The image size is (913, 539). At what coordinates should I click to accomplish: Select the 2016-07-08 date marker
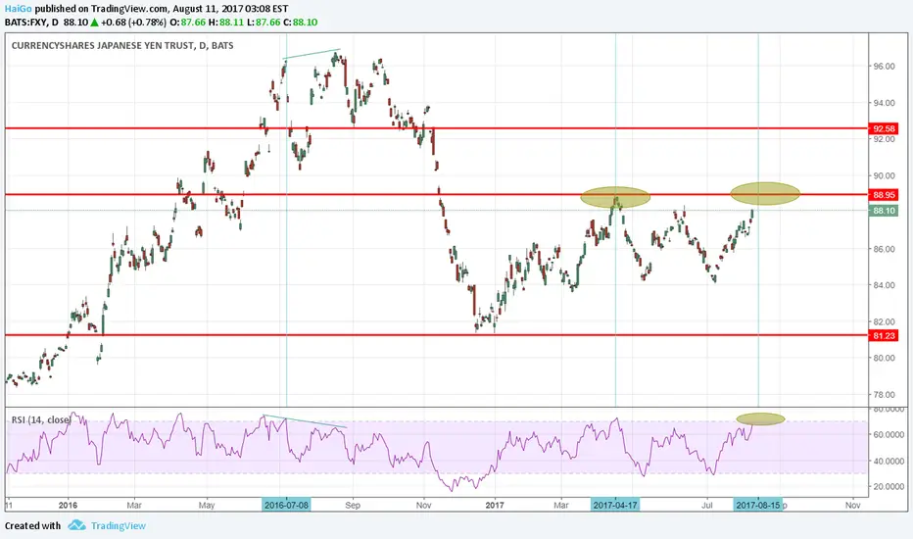click(286, 506)
